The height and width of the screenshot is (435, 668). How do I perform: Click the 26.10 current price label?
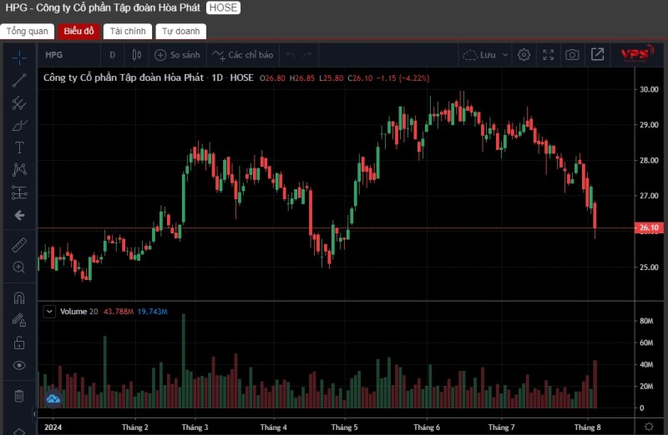[649, 227]
